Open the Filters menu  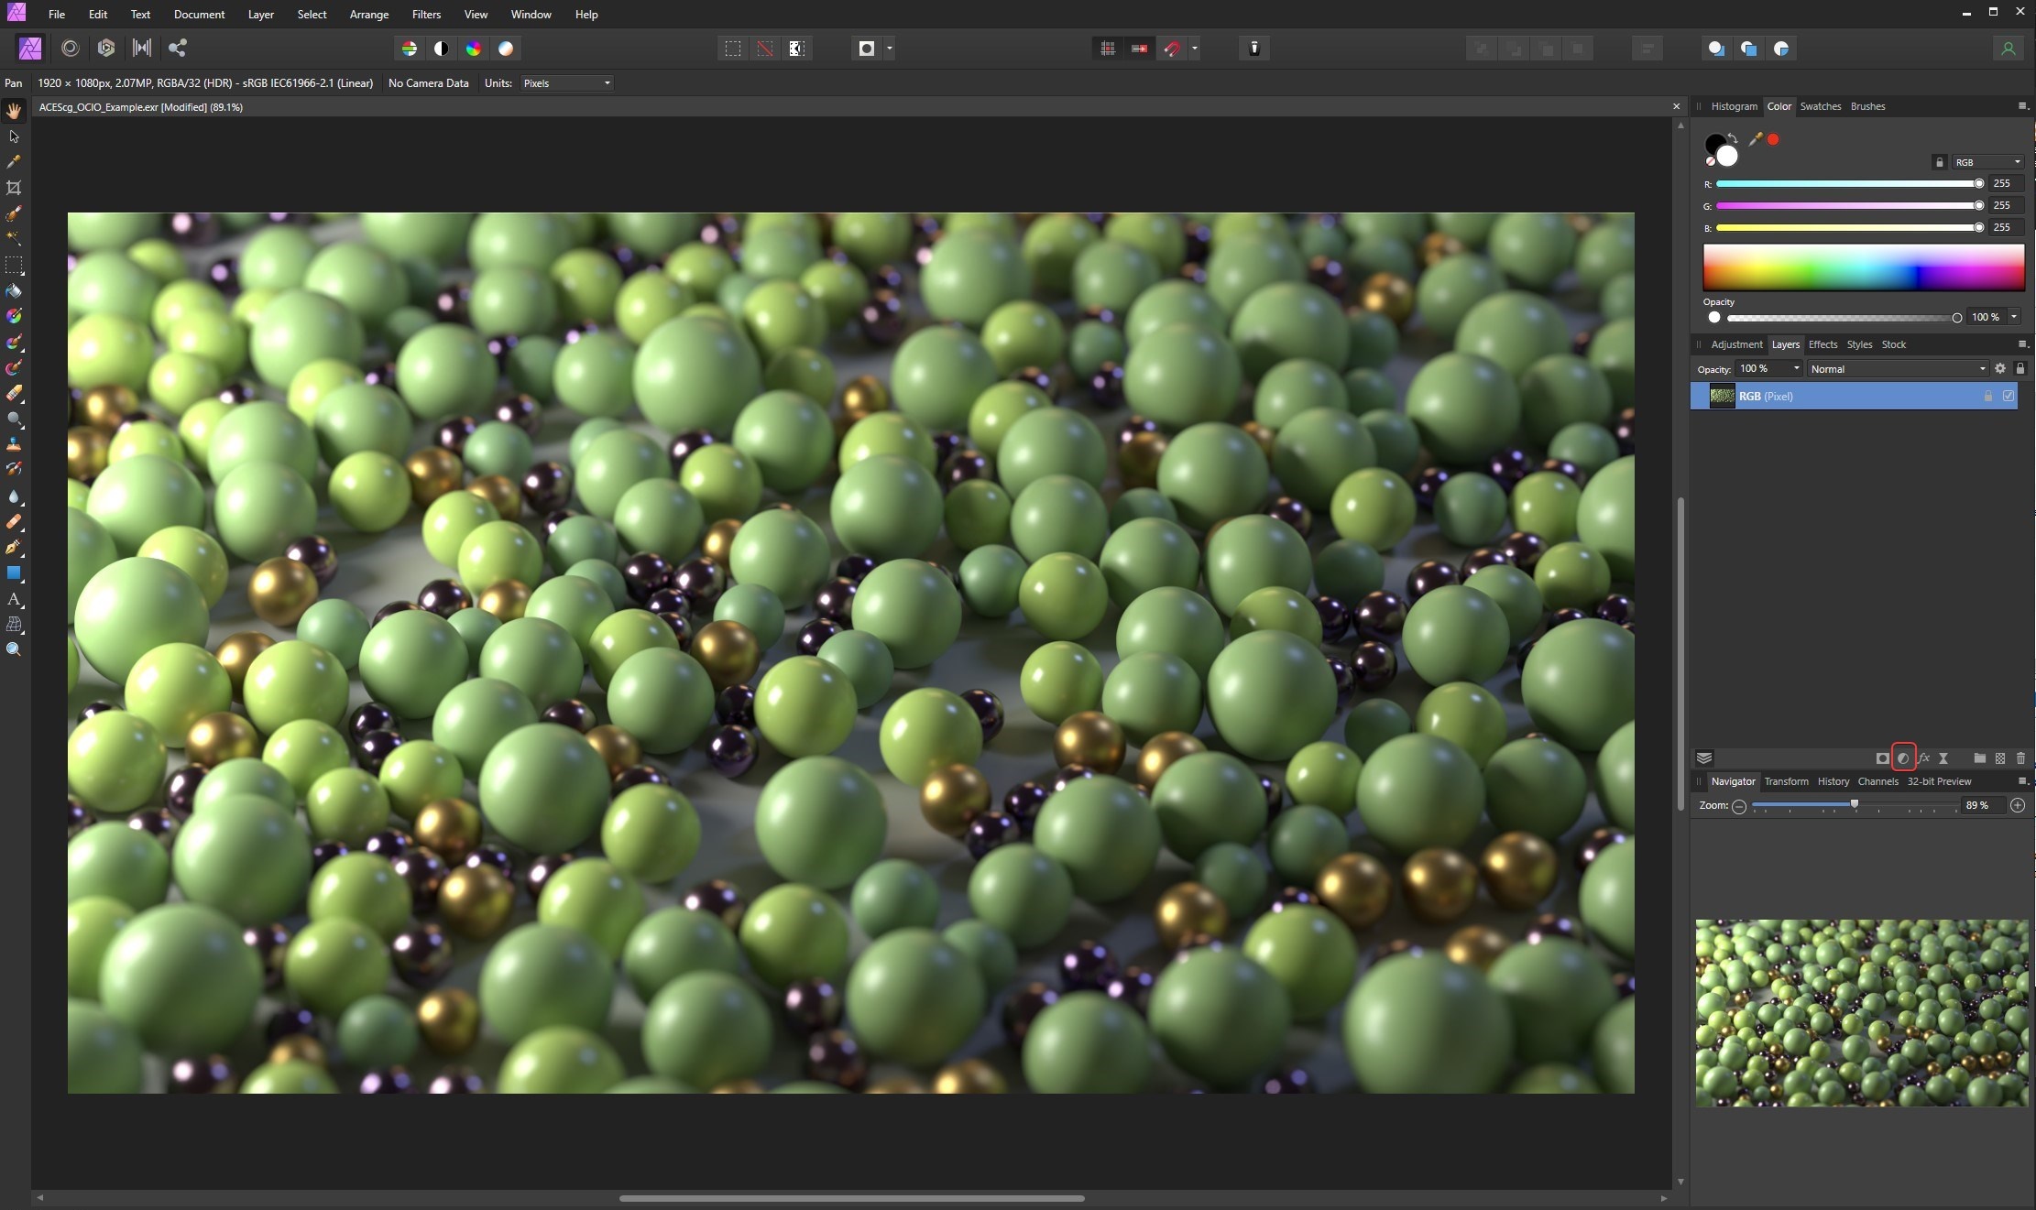[426, 15]
